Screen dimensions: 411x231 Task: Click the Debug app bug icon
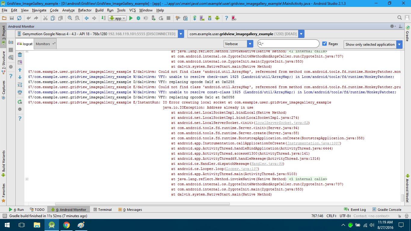[x=138, y=18]
